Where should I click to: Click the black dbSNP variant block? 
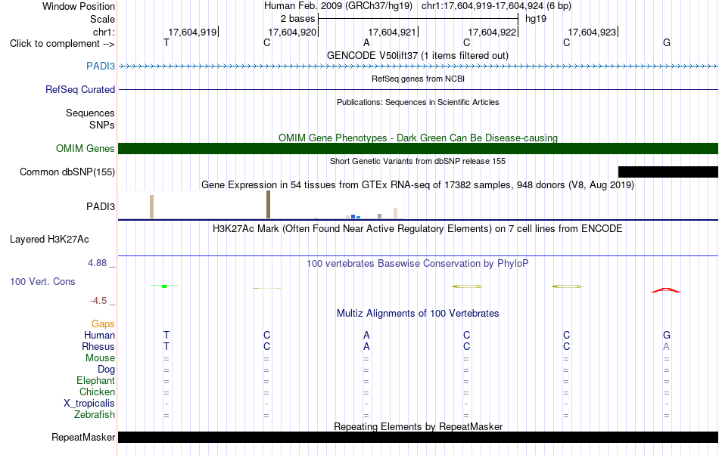[668, 172]
